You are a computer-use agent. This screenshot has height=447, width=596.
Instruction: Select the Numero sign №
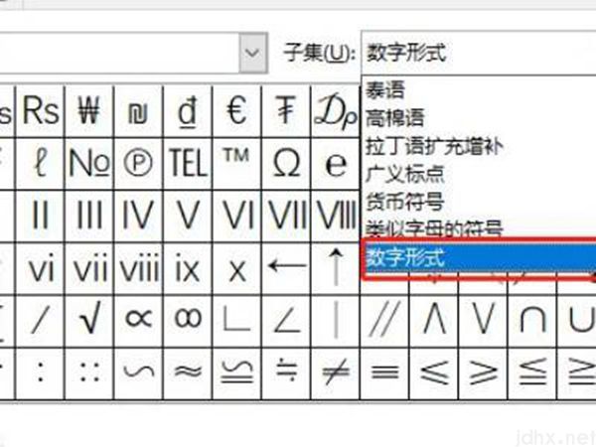coord(89,164)
